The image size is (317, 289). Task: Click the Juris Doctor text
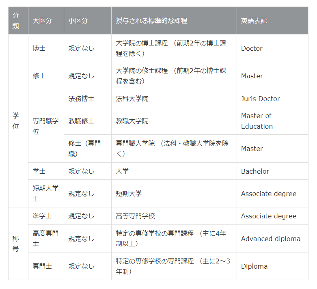tap(260, 99)
